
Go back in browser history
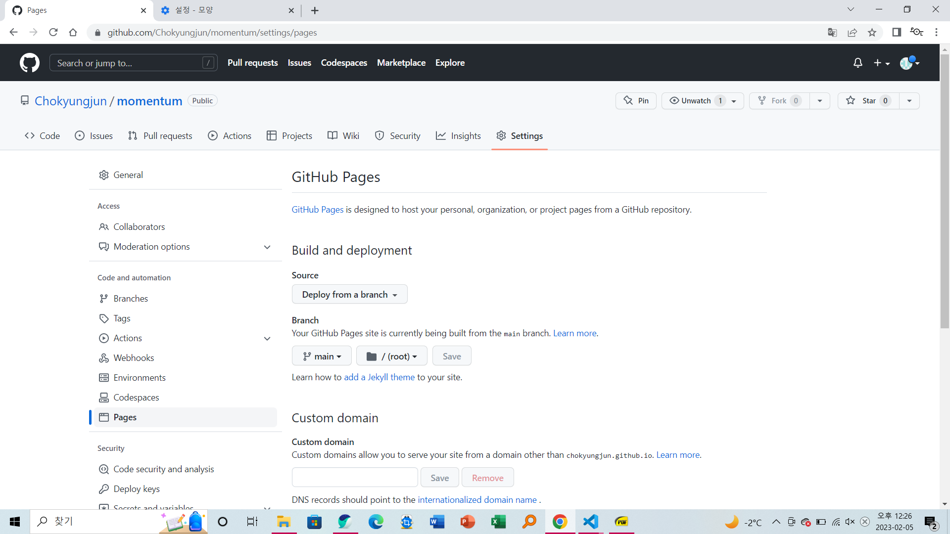pyautogui.click(x=14, y=32)
